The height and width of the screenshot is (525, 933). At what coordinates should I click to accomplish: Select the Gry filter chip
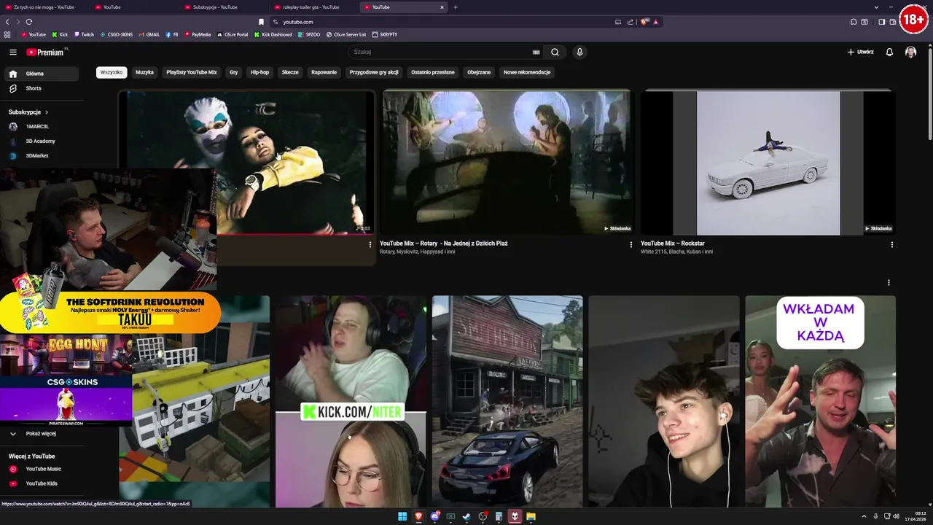[x=233, y=72]
